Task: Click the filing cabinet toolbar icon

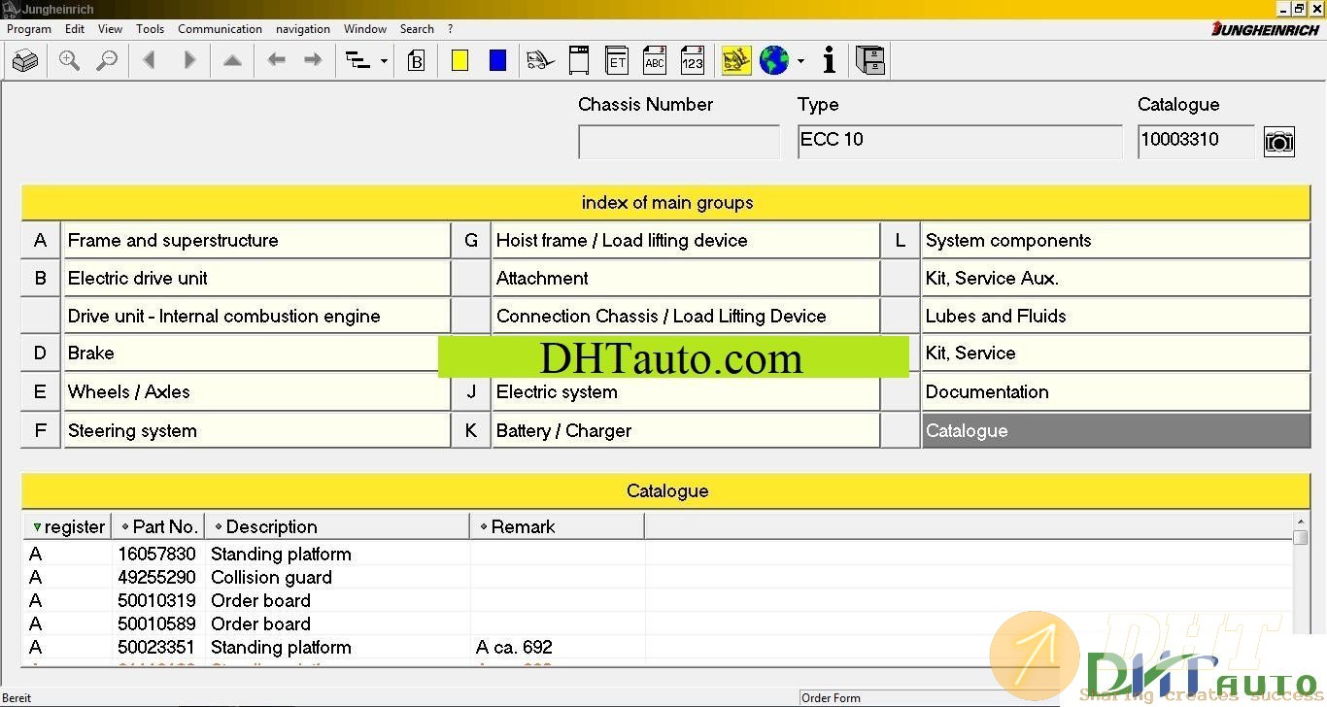Action: pos(870,61)
